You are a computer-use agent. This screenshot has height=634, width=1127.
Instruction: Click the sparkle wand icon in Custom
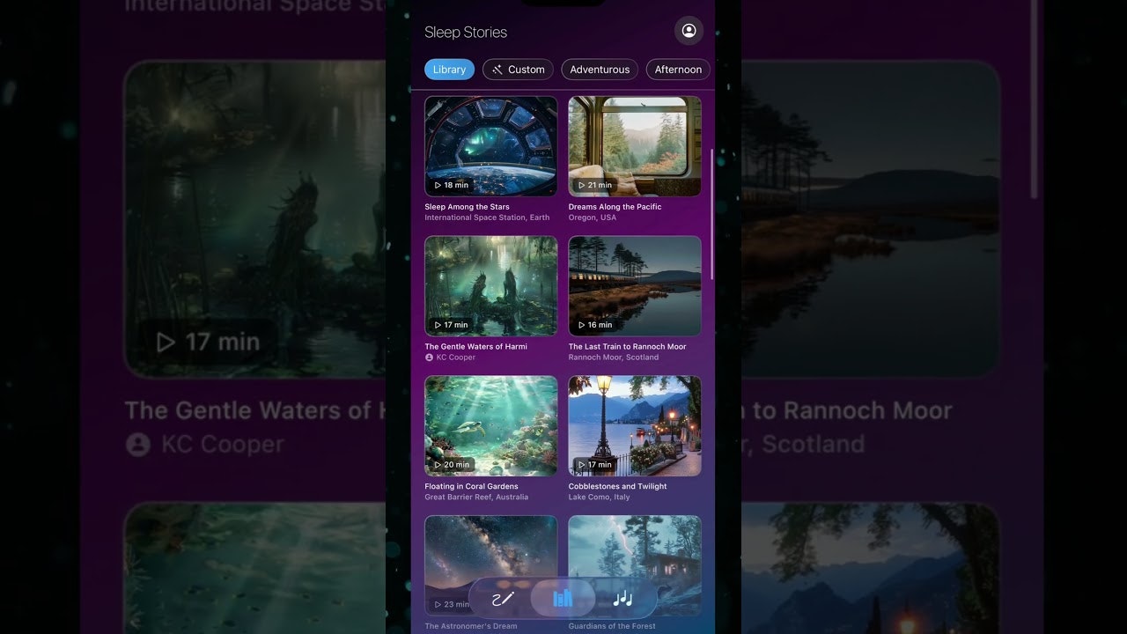497,70
